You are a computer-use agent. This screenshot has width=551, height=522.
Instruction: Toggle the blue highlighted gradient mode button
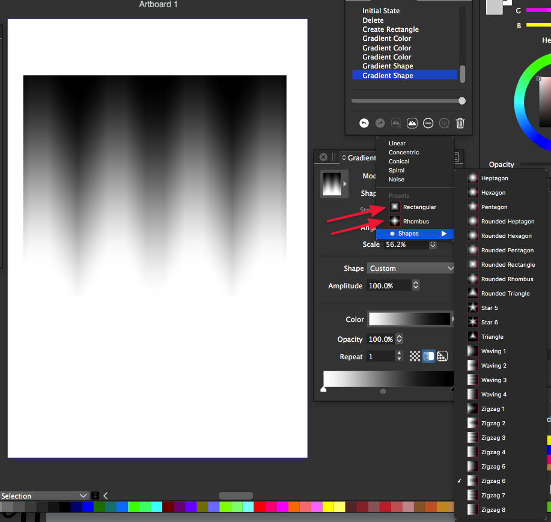pos(428,356)
